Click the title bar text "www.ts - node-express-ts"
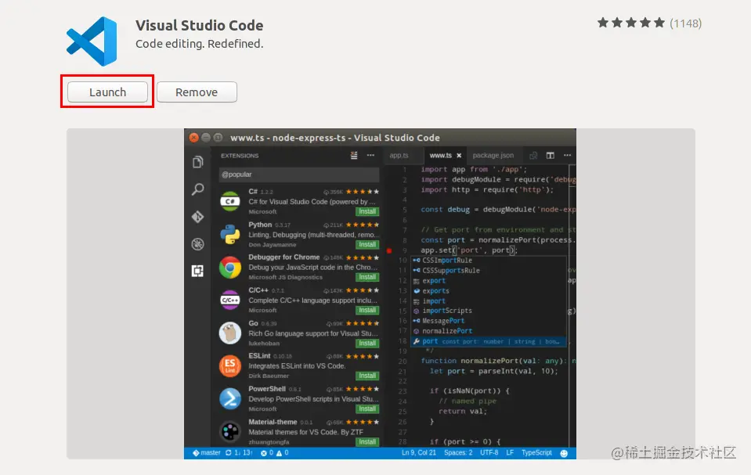Image resolution: width=751 pixels, height=475 pixels. click(288, 138)
